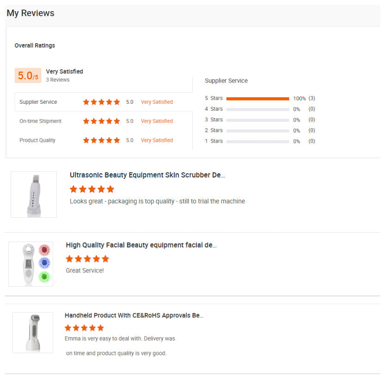385x379 pixels.
Task: Click the orange 5.0/5 score badge
Action: pyautogui.click(x=28, y=76)
